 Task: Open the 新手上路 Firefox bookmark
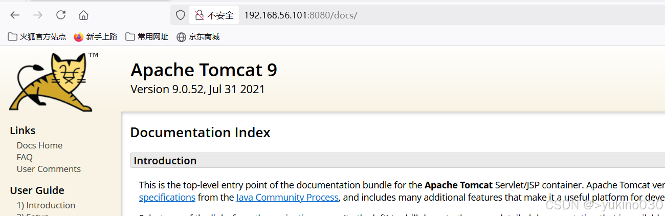[x=96, y=37]
